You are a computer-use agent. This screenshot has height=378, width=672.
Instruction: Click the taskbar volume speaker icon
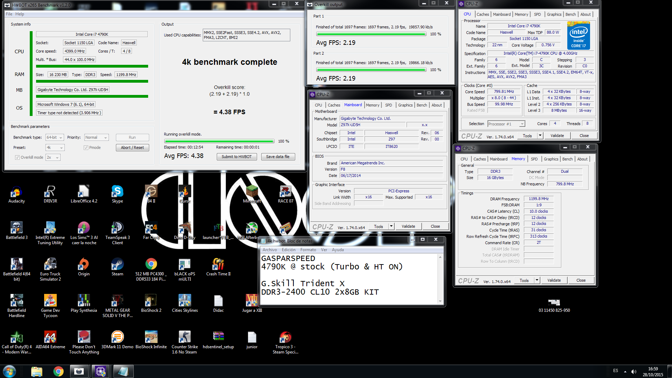(633, 371)
